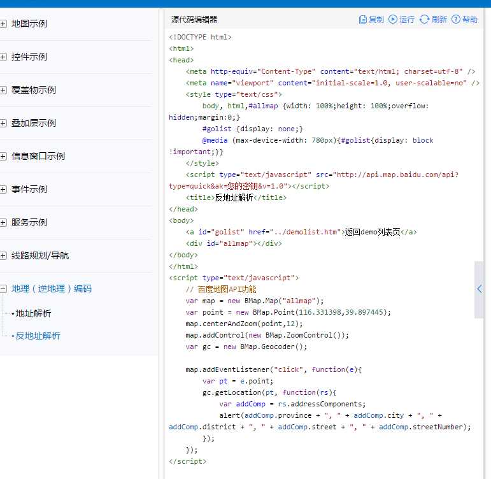Click the map.centerAndZoom(point,12) line
491x479 pixels.
(x=244, y=324)
